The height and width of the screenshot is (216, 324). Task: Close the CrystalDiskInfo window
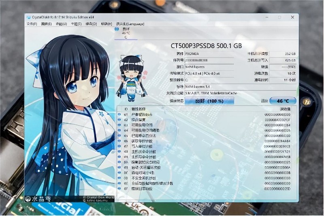click(292, 17)
